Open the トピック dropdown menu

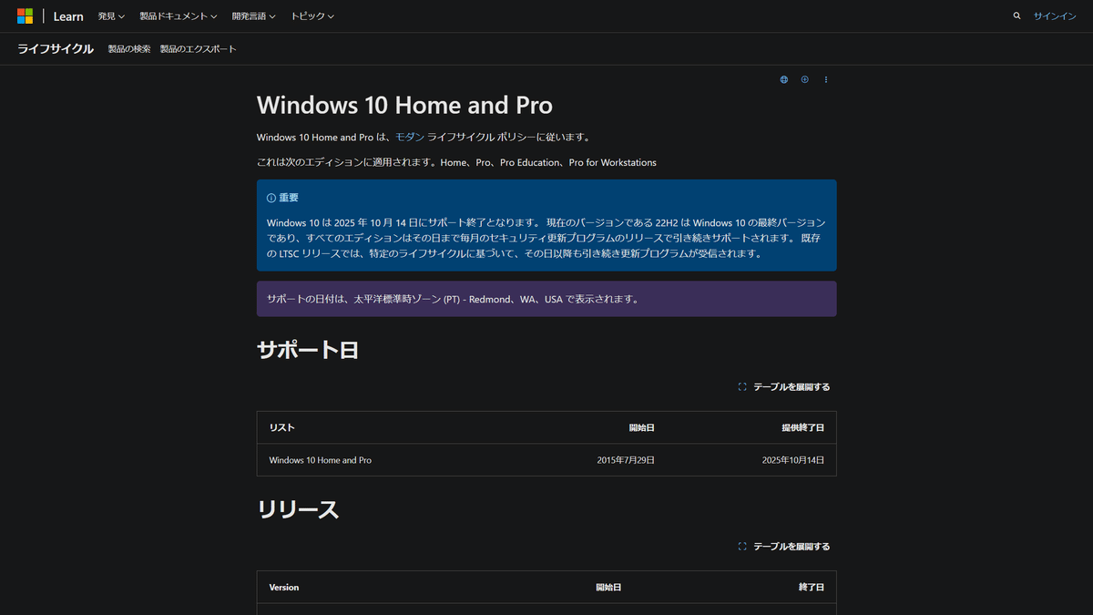[312, 16]
